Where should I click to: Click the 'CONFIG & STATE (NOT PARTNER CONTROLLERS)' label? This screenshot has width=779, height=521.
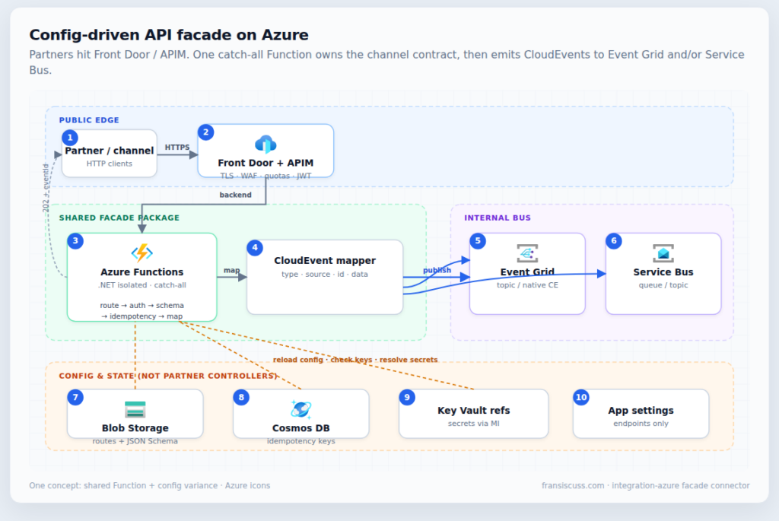click(168, 376)
